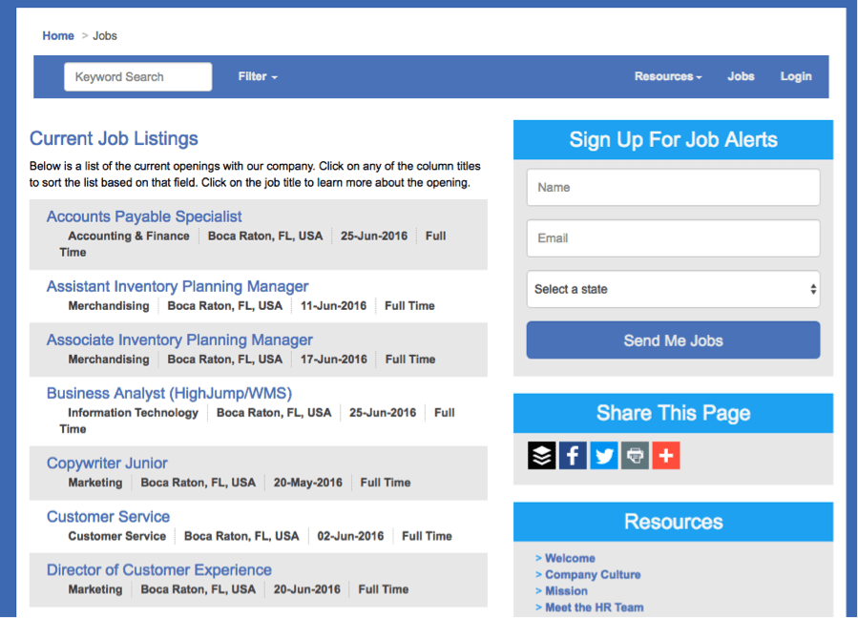Click the '17-Jun-2016' posting date
Viewport: 858px width, 618px height.
334,360
